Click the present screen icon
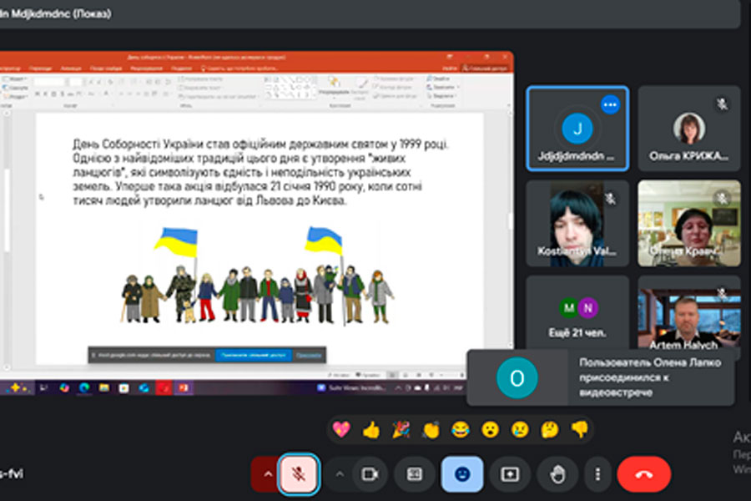 pyautogui.click(x=509, y=474)
